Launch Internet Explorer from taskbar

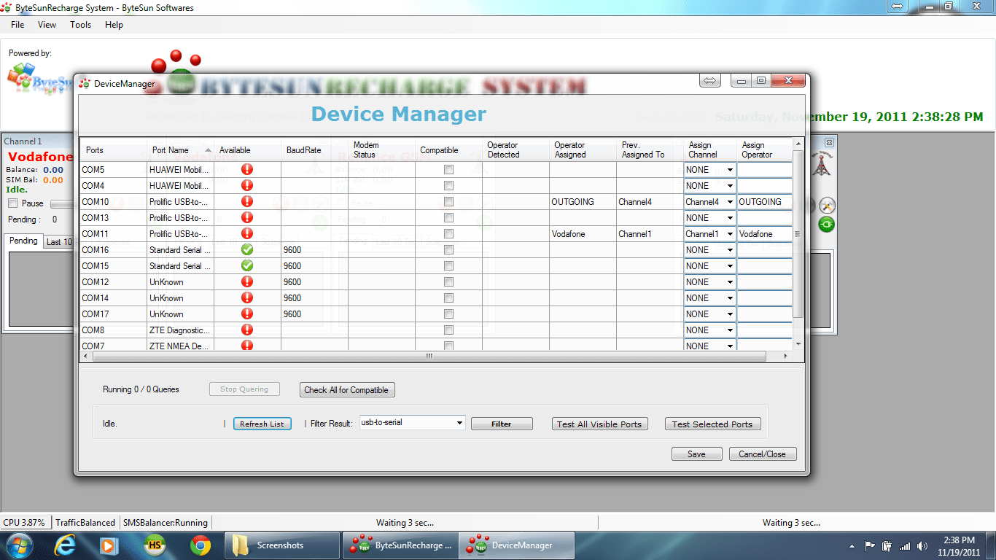[x=64, y=545]
